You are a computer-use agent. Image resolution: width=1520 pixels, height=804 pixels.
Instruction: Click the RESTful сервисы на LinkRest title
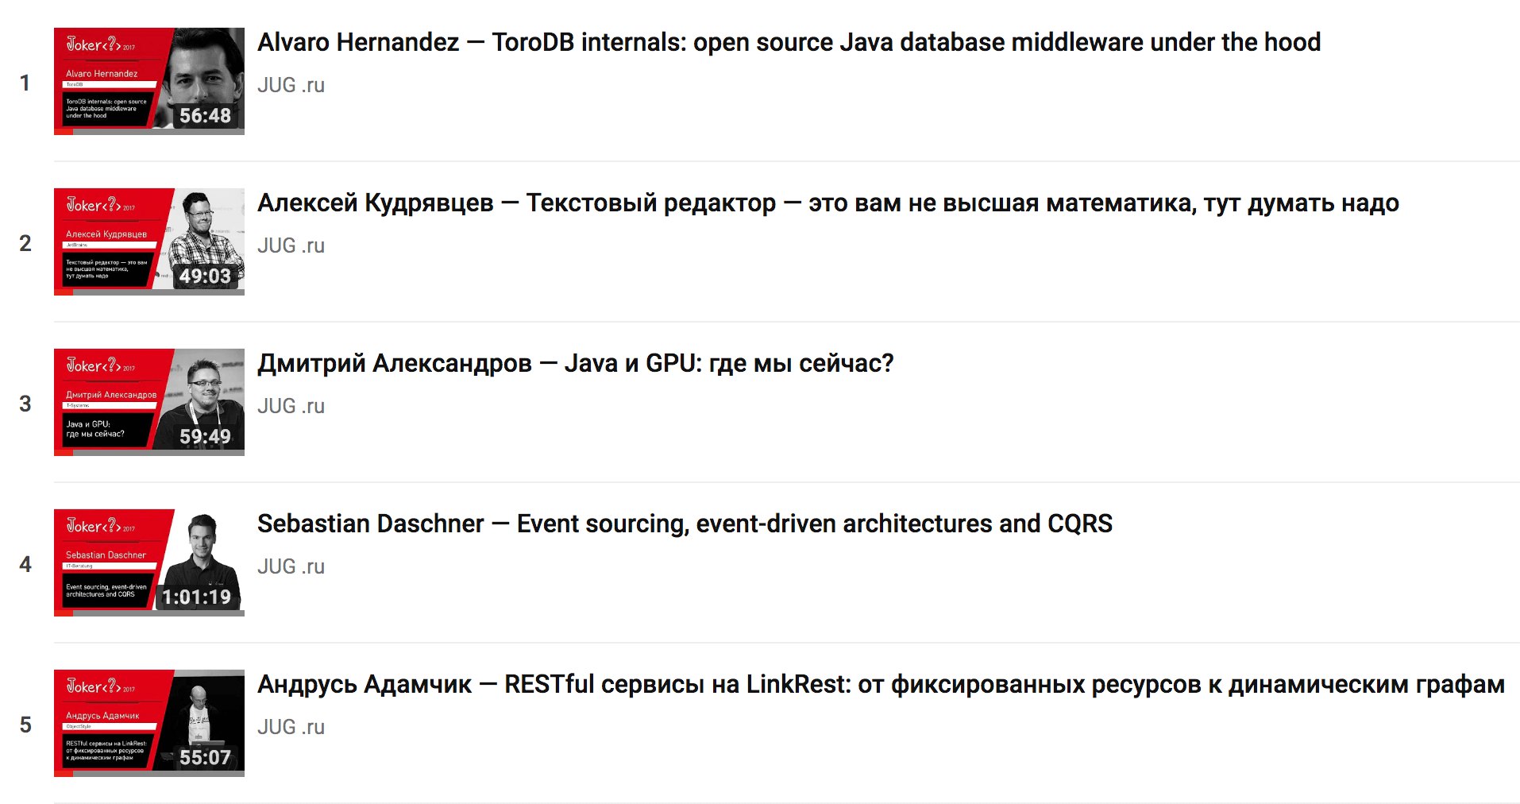[881, 685]
